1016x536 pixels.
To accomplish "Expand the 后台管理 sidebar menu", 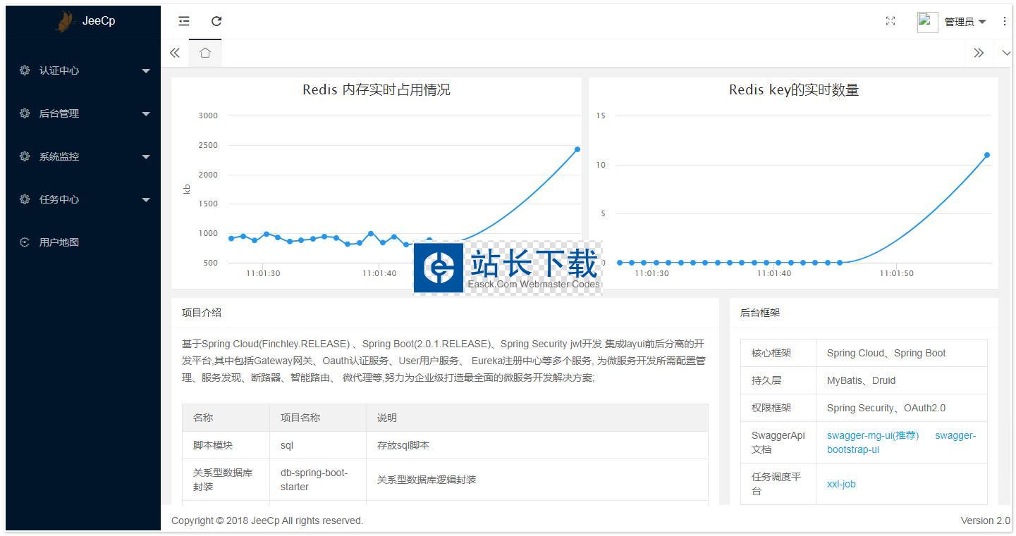I will [83, 113].
